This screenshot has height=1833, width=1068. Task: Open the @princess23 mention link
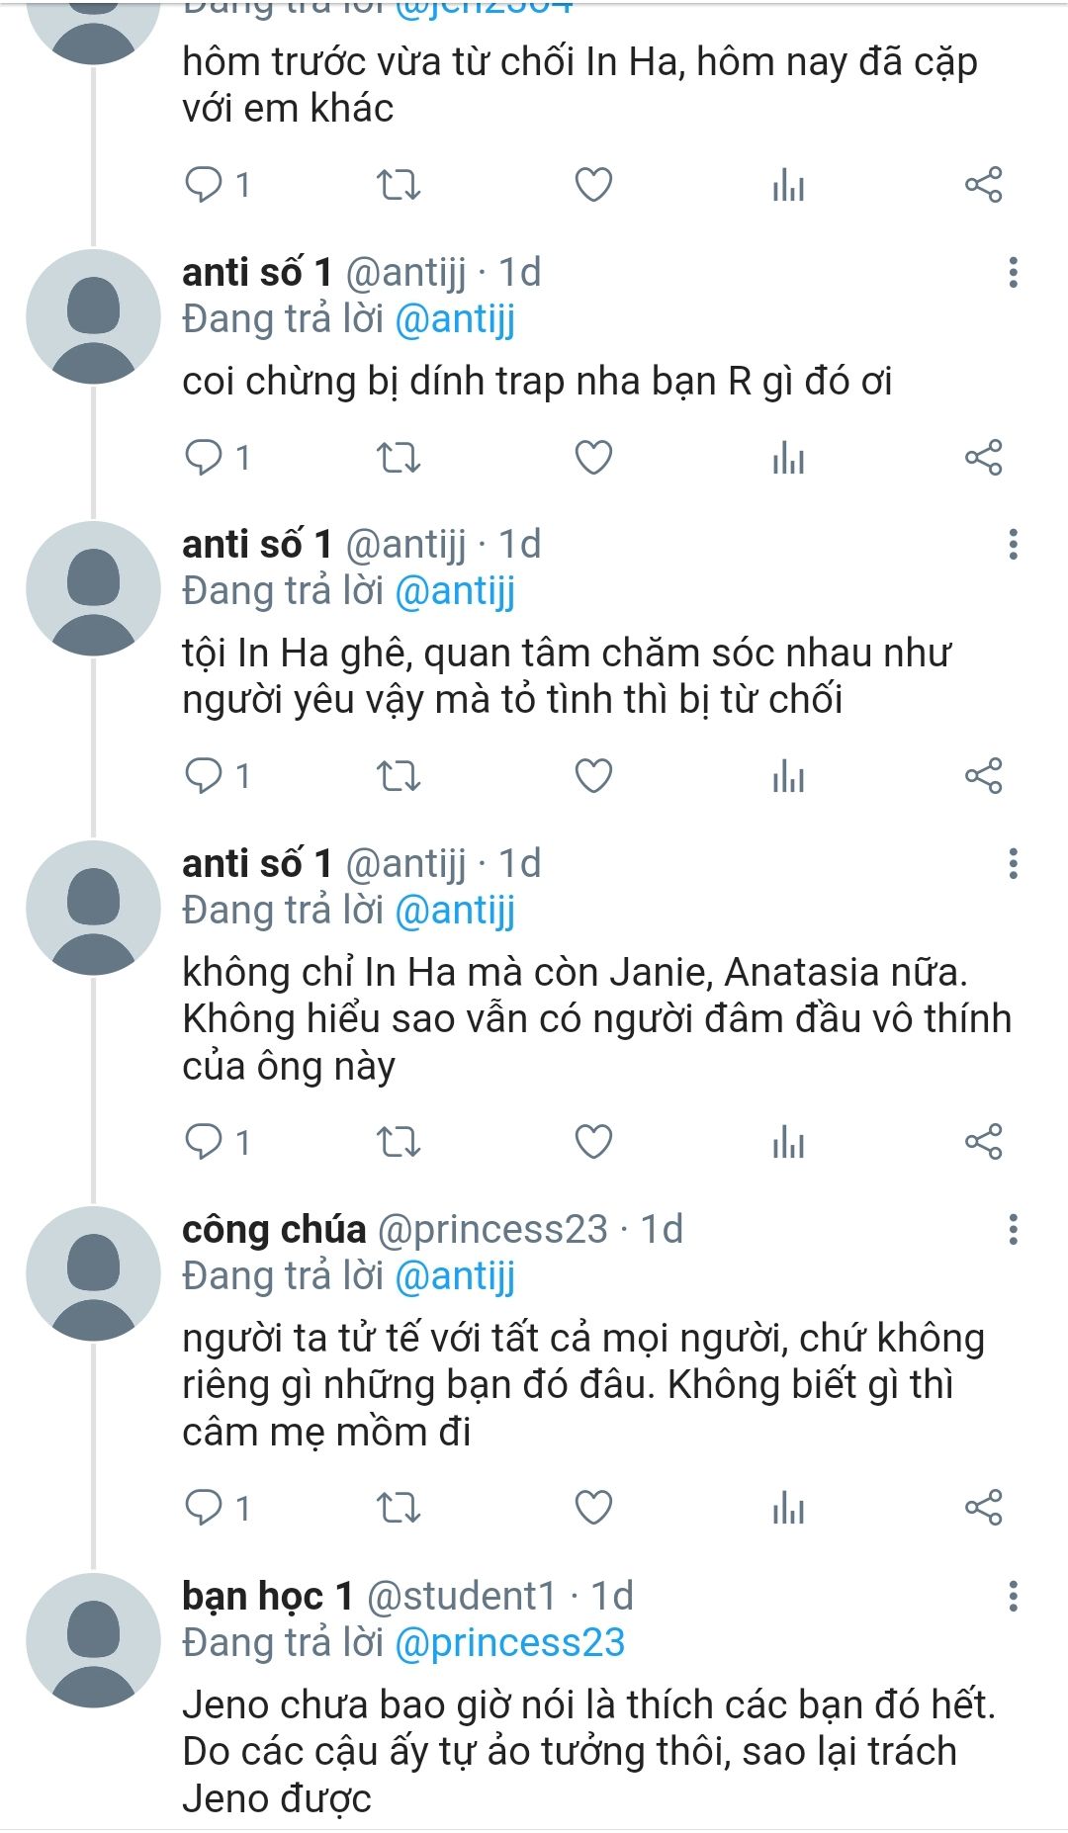click(x=509, y=1643)
